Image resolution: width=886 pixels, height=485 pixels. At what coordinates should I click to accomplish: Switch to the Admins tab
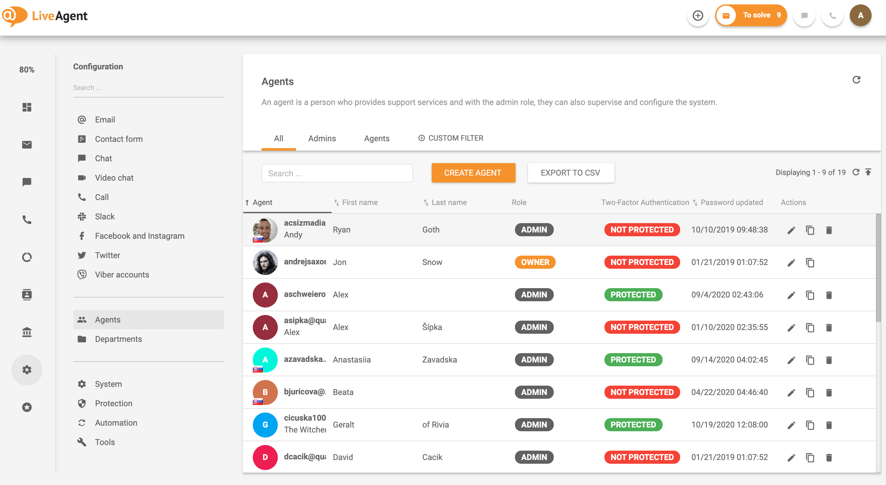click(x=322, y=138)
